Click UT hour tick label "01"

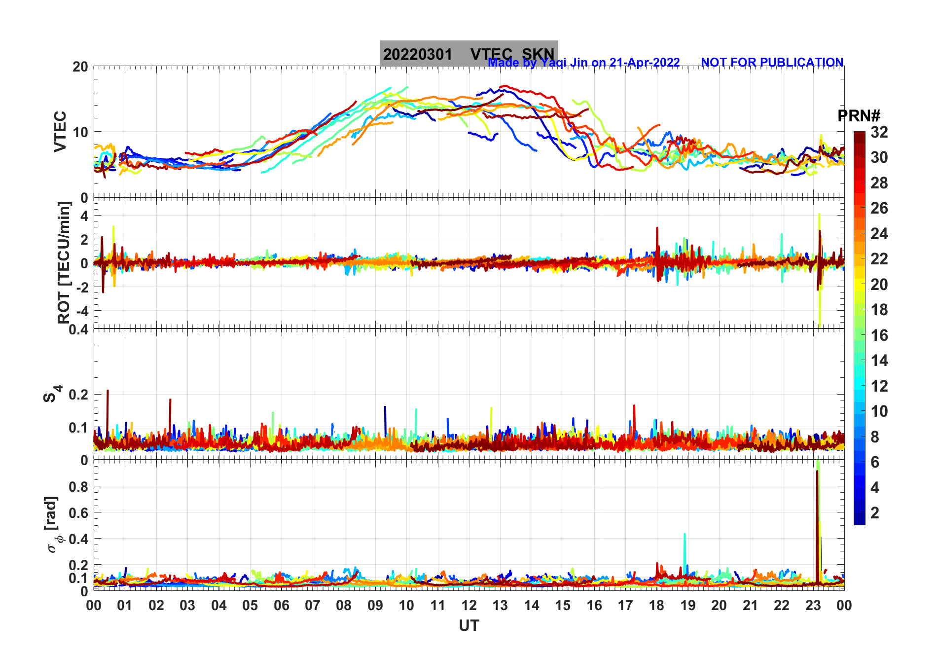click(x=125, y=606)
